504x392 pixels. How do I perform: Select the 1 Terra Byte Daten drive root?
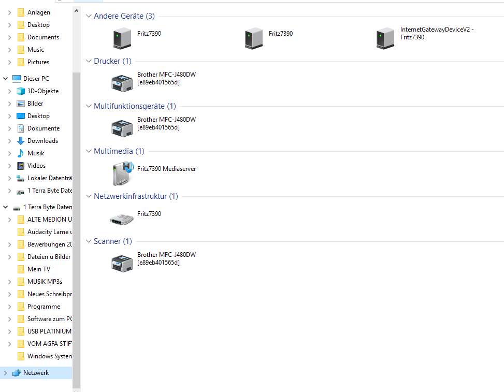pyautogui.click(x=48, y=207)
